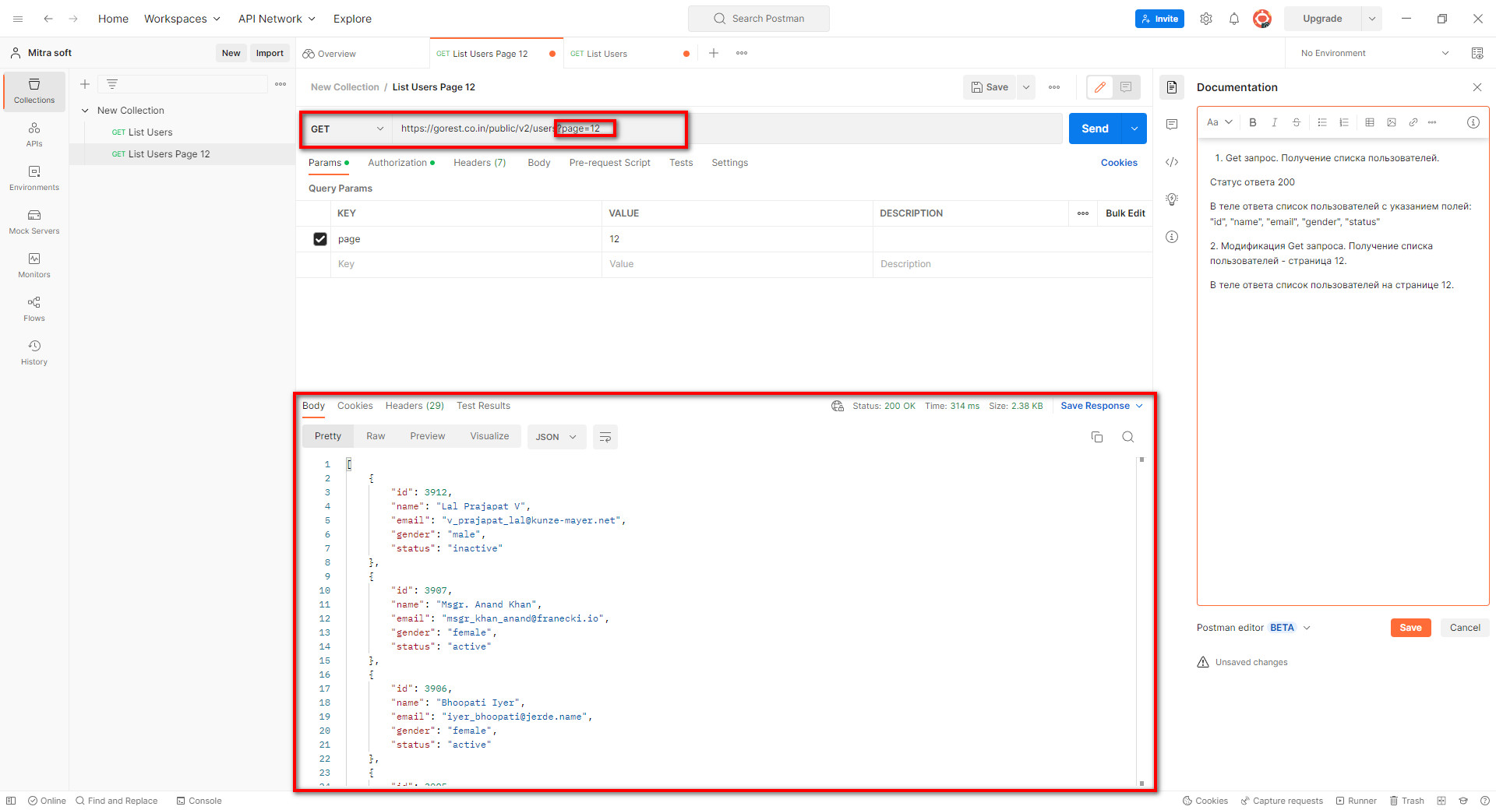Open new request tab with plus
This screenshot has height=810, width=1496.
coord(714,53)
